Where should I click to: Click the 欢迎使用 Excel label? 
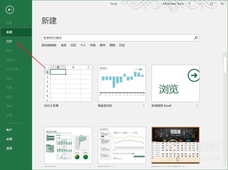[161, 106]
